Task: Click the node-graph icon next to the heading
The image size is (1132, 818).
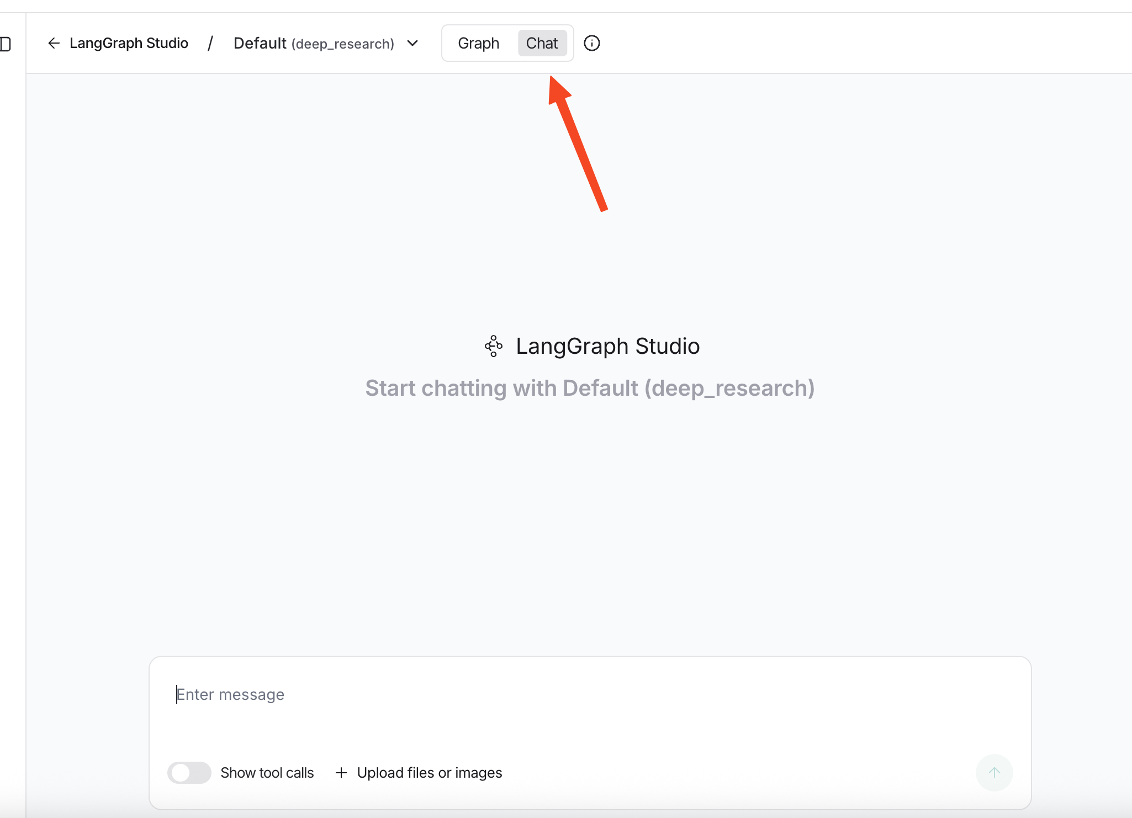Action: tap(492, 346)
